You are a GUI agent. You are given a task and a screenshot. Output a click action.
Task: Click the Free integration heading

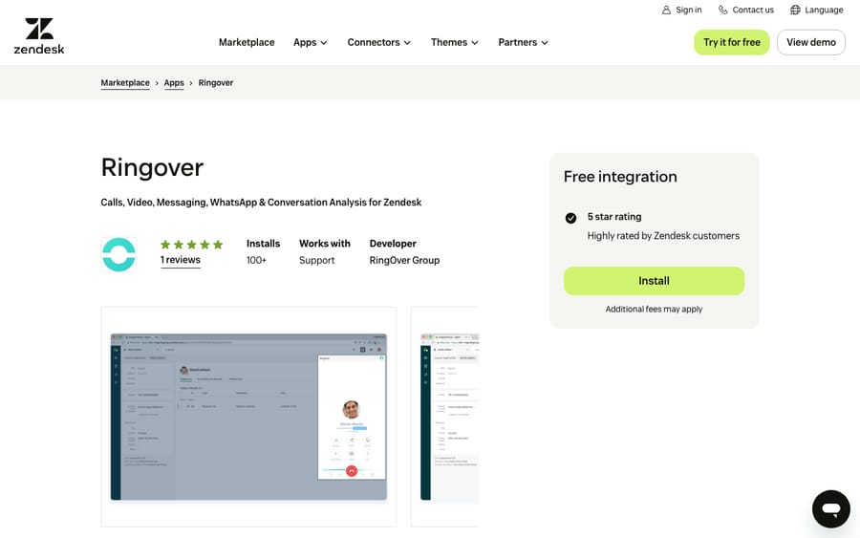pos(620,177)
